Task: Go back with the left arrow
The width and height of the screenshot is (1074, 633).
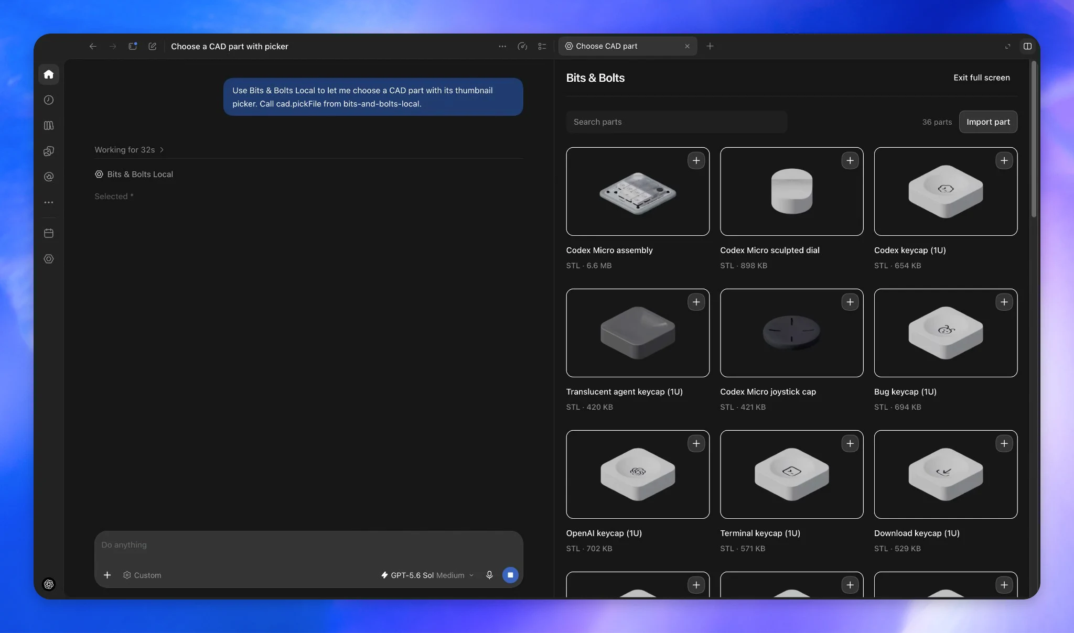Action: 93,46
